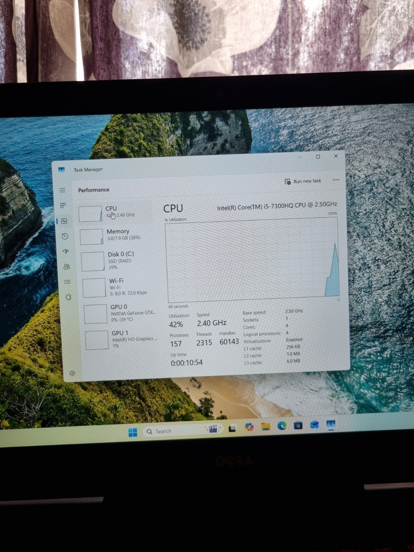This screenshot has height=552, width=414.
Task: Click the Wi-Fi mini graph thumbnail
Action: click(94, 288)
